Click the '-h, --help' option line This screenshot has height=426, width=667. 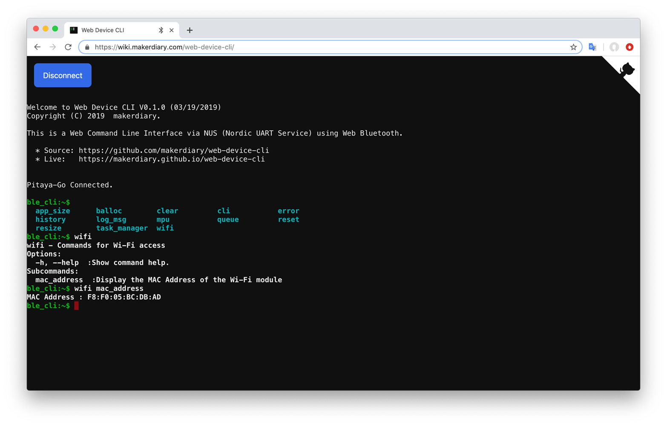pyautogui.click(x=102, y=262)
